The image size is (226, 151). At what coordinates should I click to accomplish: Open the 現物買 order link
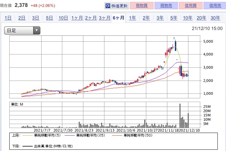(x=142, y=6)
